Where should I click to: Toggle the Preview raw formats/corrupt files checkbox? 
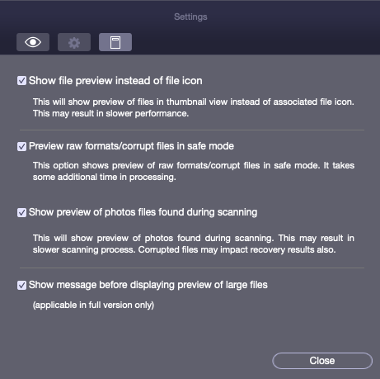point(21,146)
